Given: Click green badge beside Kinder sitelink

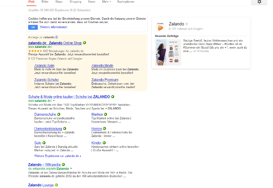Looking at the screenshot, I should point(104,143).
